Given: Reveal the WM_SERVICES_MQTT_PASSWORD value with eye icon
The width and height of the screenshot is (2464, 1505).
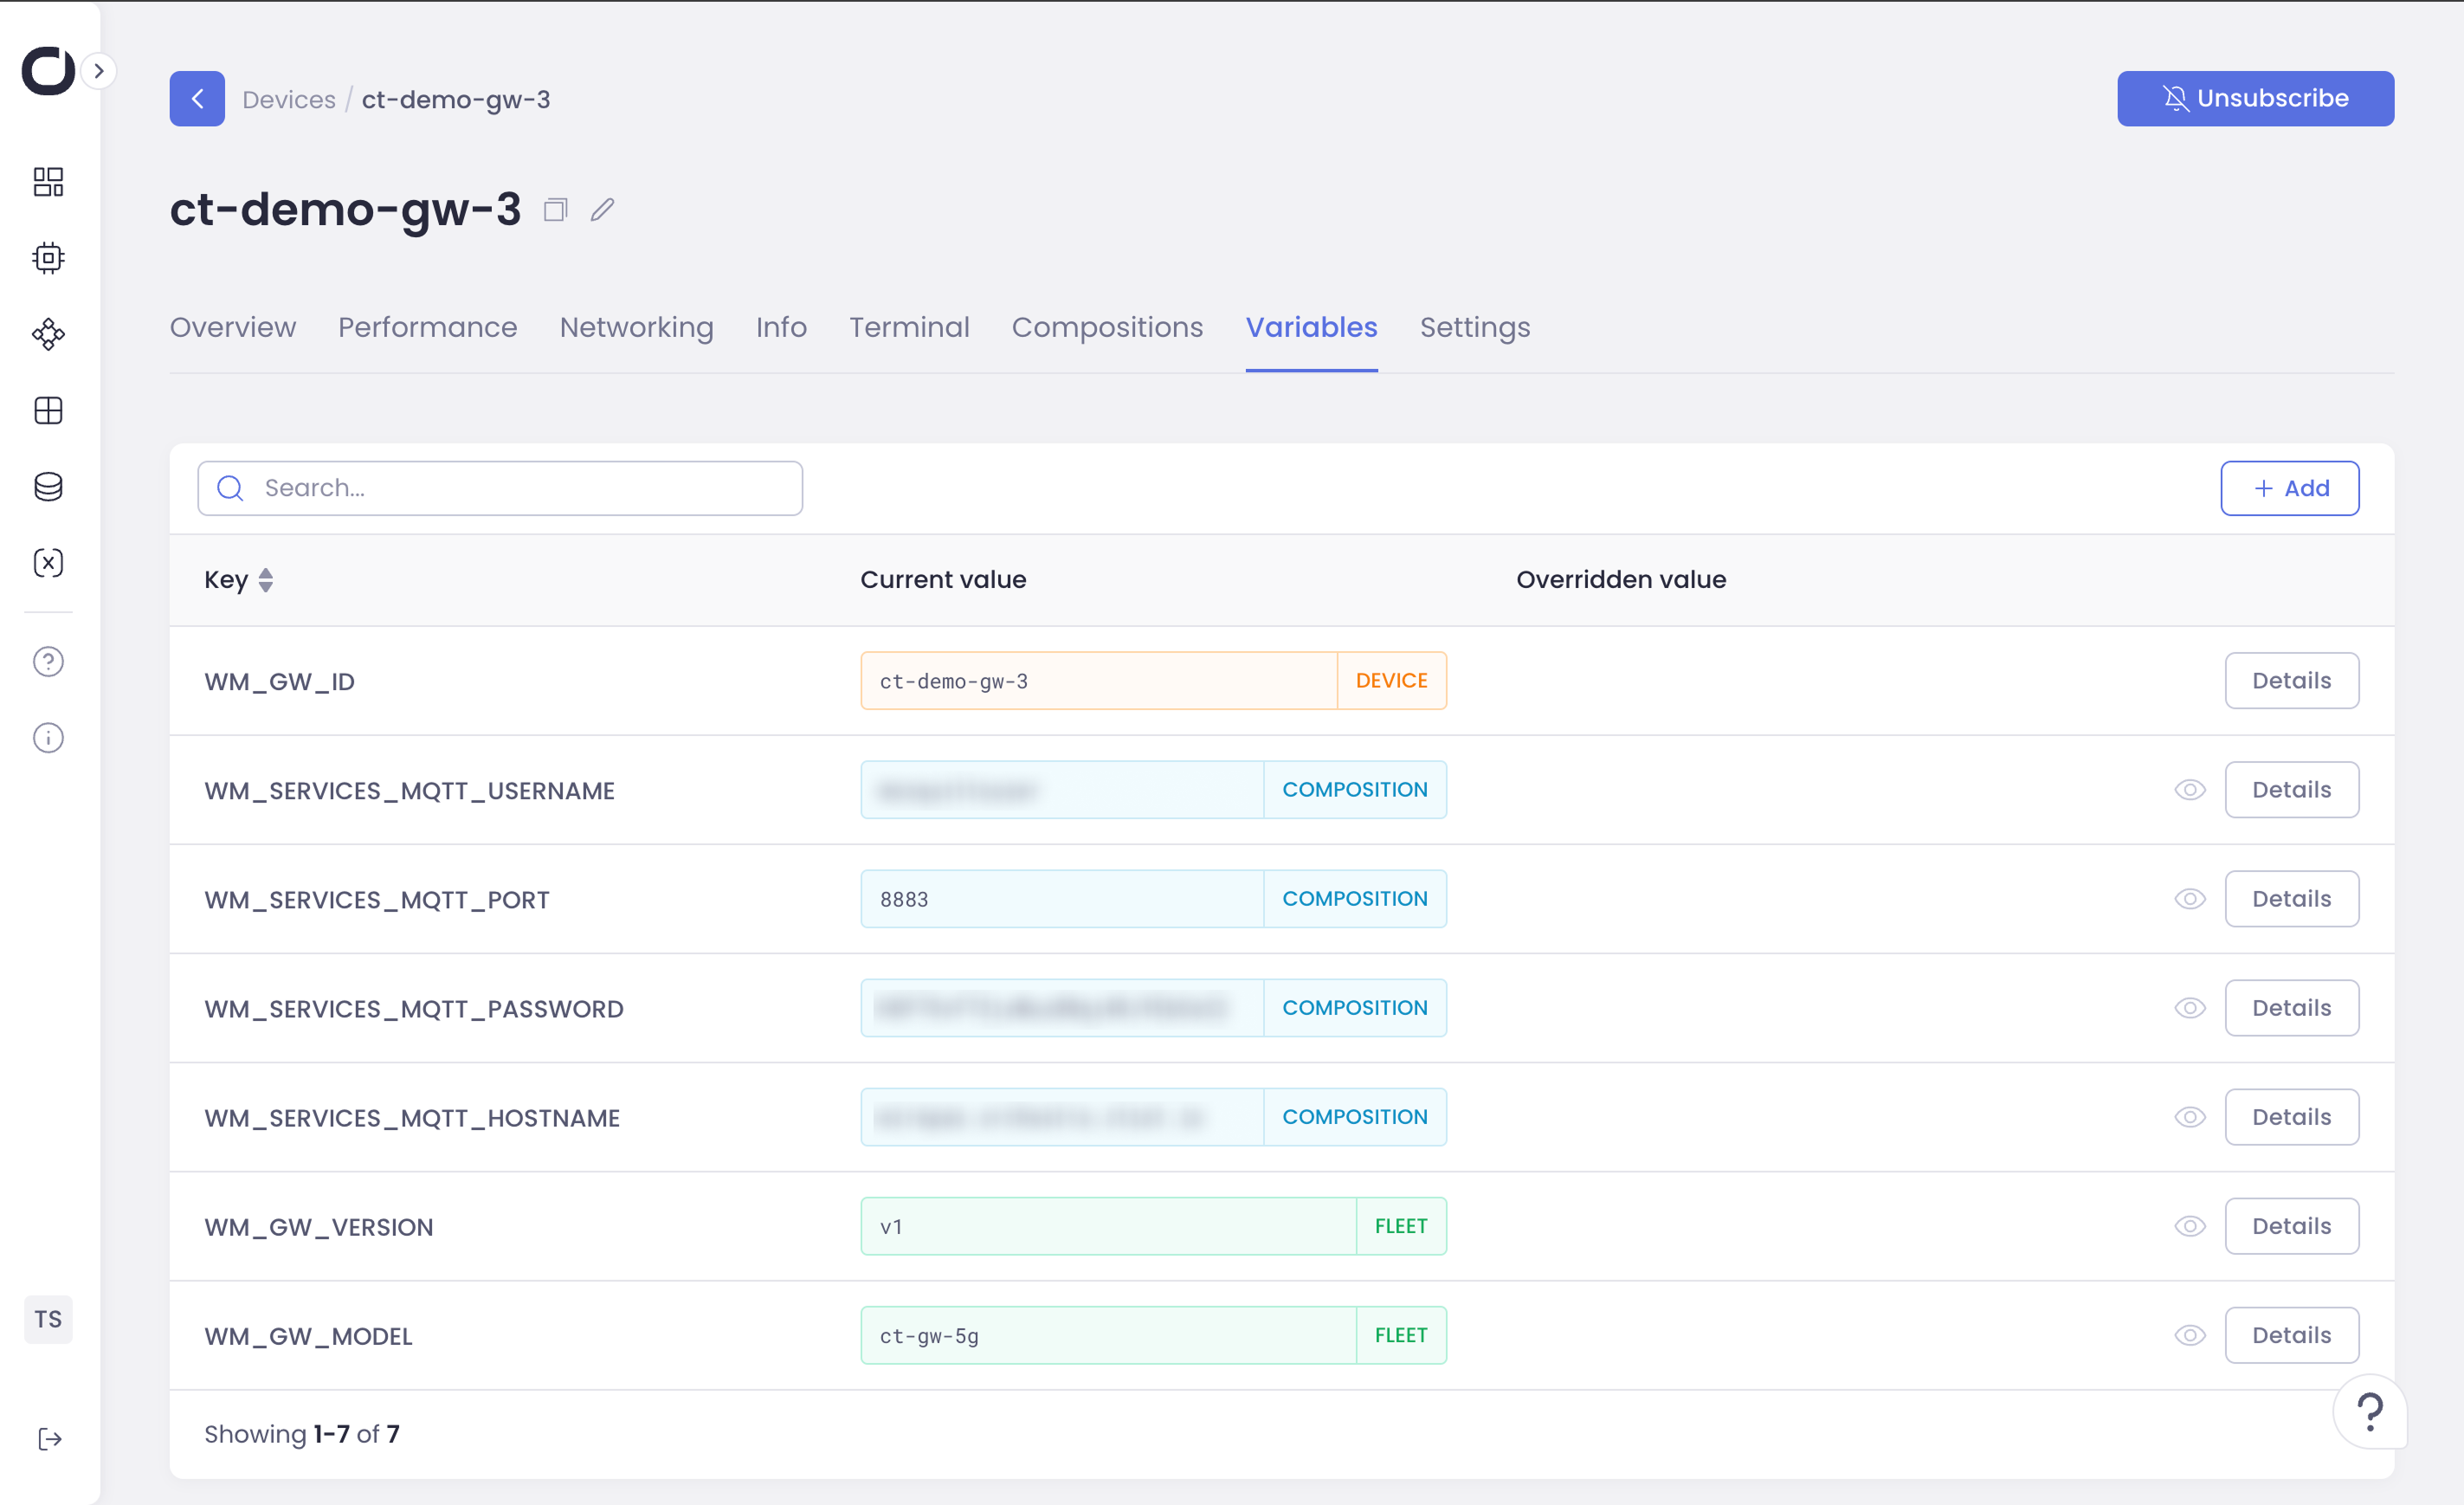Looking at the screenshot, I should click(2189, 1008).
